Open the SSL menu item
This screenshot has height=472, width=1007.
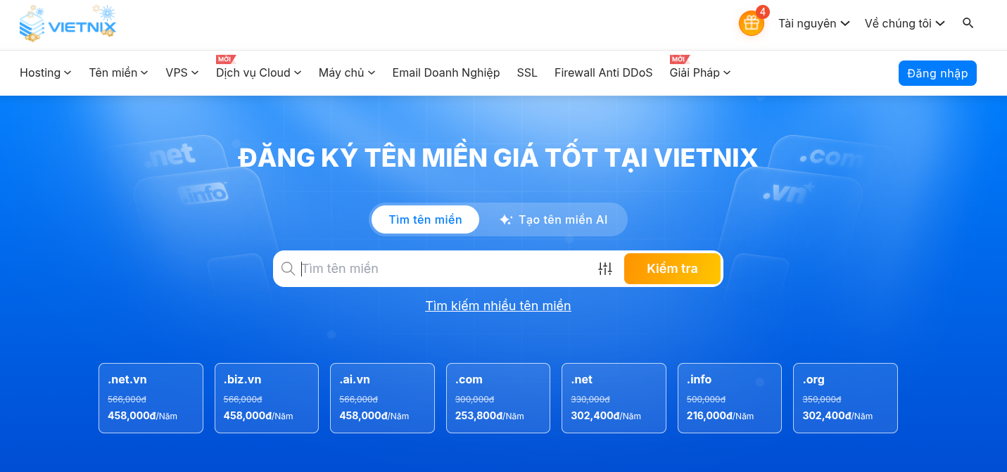[526, 72]
